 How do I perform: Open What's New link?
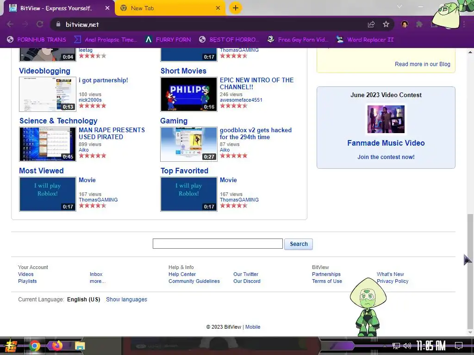tap(390, 274)
